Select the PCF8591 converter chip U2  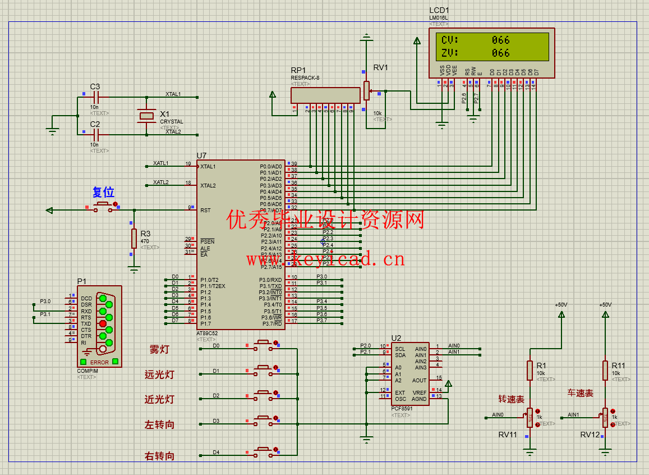coord(410,373)
